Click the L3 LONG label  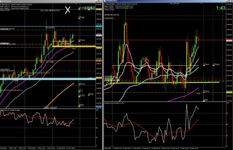click(x=50, y=62)
